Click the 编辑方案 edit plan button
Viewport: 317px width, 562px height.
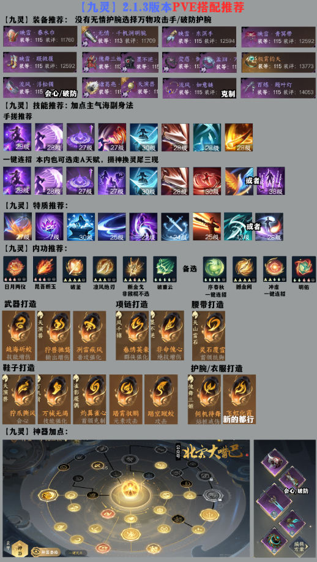[x=300, y=545]
